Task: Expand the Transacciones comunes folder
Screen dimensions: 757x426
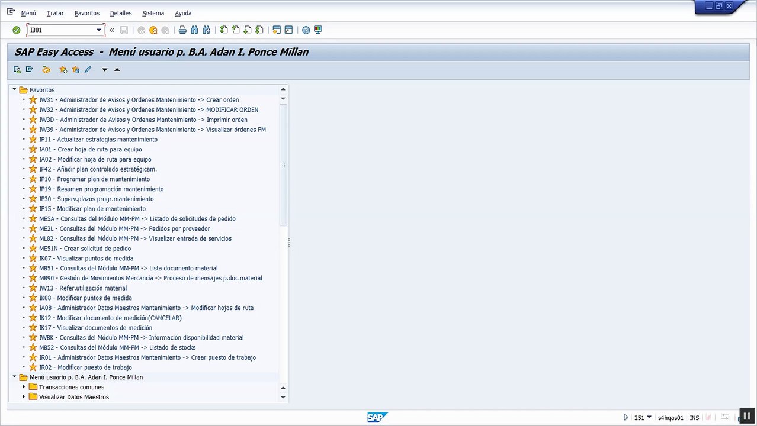Action: pyautogui.click(x=24, y=387)
